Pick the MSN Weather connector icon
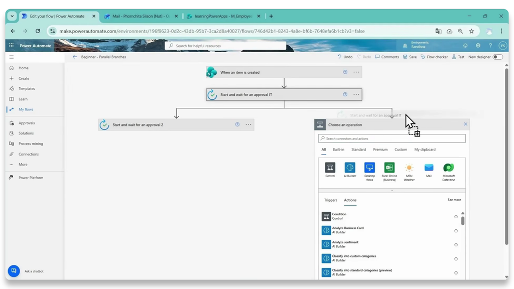The width and height of the screenshot is (514, 289). point(409,168)
